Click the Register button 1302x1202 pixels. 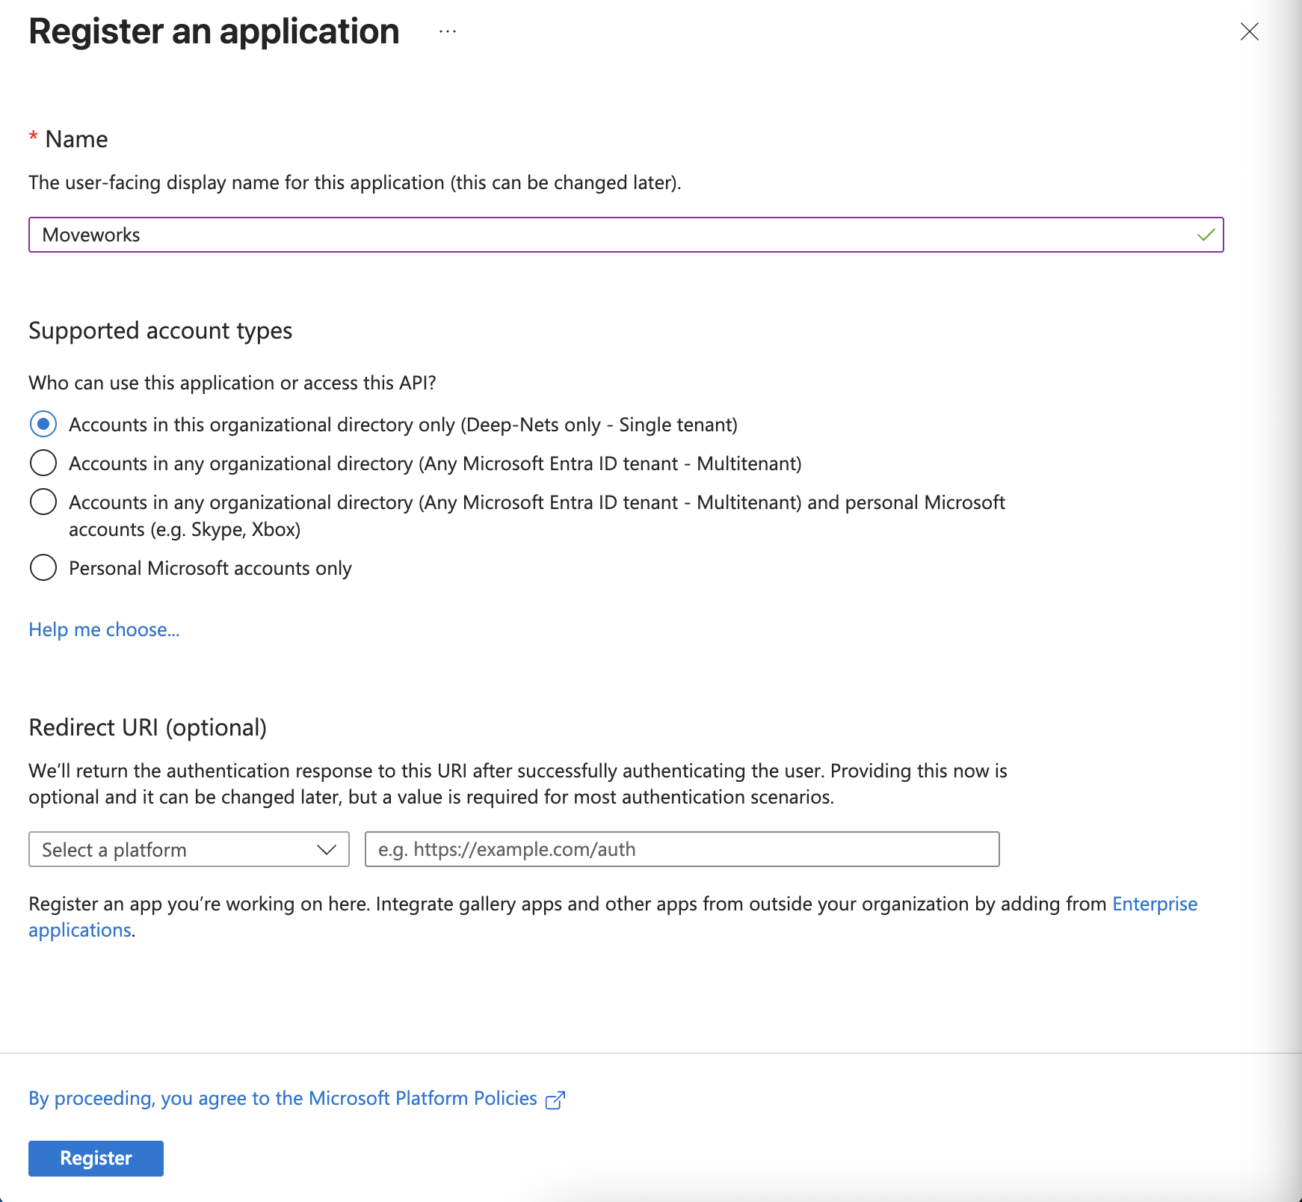point(96,1158)
